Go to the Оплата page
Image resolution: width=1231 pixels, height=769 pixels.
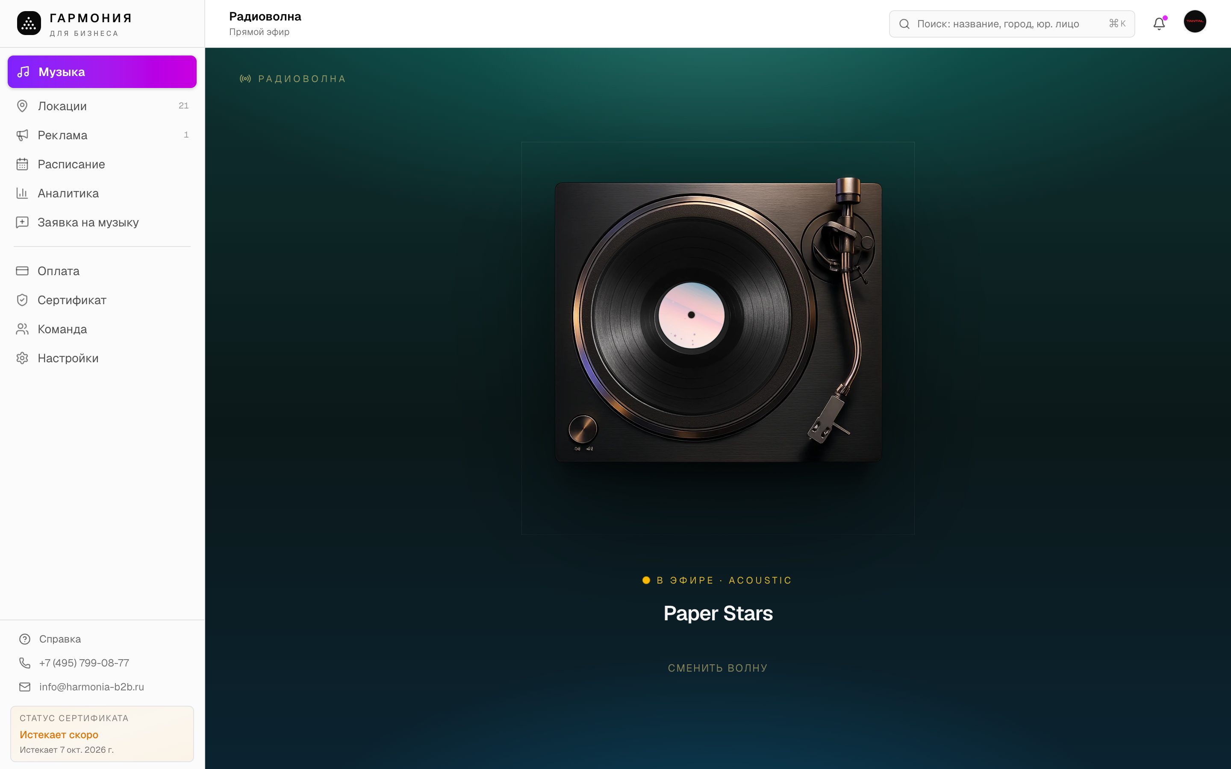(x=102, y=270)
